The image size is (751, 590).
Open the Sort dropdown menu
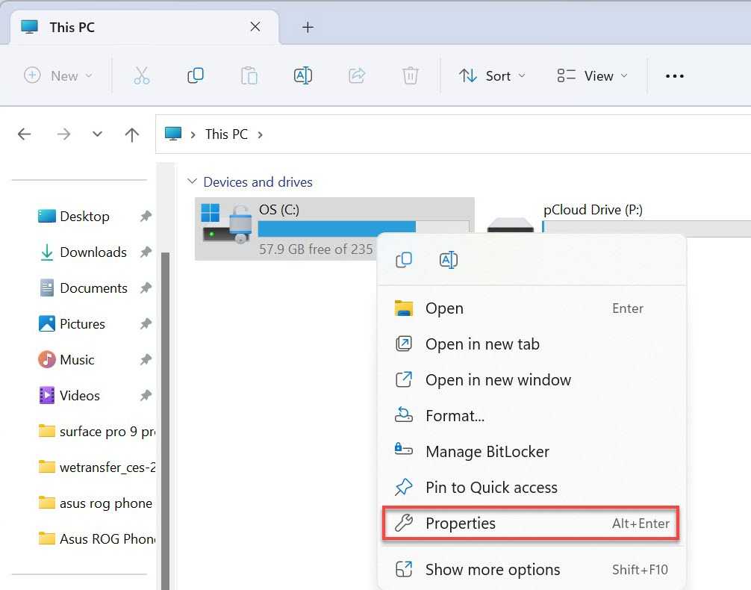(x=492, y=75)
